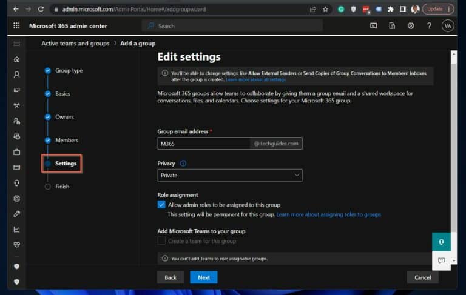Viewport: 466px width, 295px height.
Task: Open Learn more about assigning roles link
Action: coord(328,214)
